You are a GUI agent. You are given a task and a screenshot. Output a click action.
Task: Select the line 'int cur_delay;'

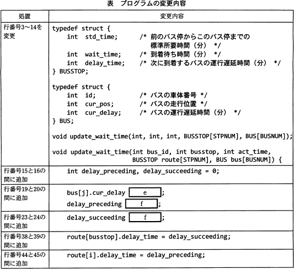tap(94, 113)
